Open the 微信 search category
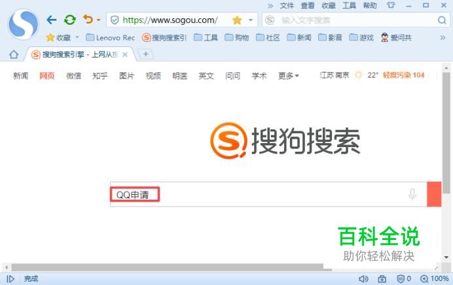Viewport: 453px width, 285px height. 74,76
